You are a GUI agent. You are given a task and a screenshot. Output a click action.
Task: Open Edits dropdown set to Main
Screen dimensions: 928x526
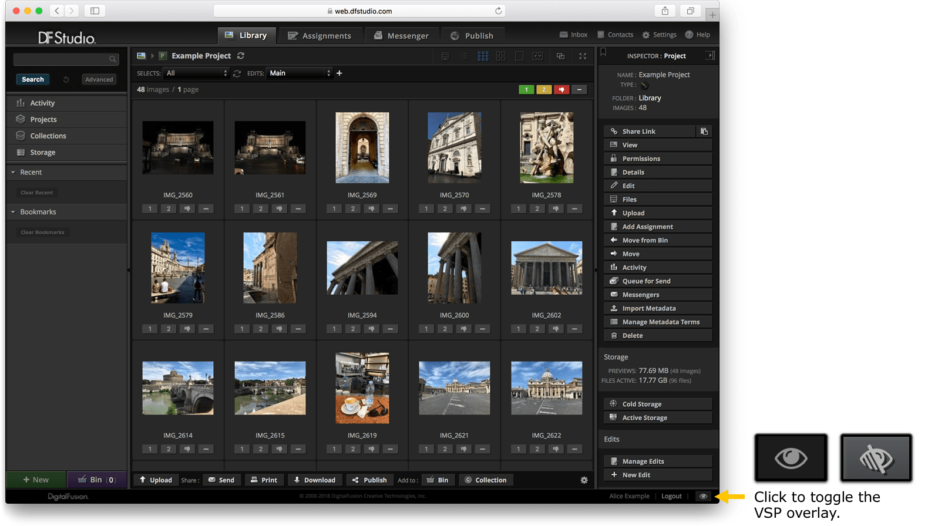click(300, 73)
